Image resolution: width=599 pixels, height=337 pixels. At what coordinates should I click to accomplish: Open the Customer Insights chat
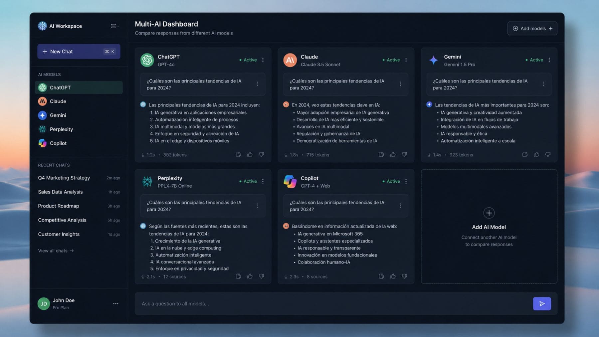pyautogui.click(x=79, y=234)
